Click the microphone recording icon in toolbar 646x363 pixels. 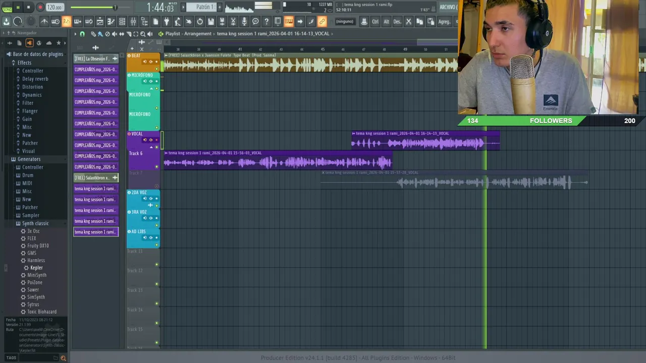tap(244, 22)
